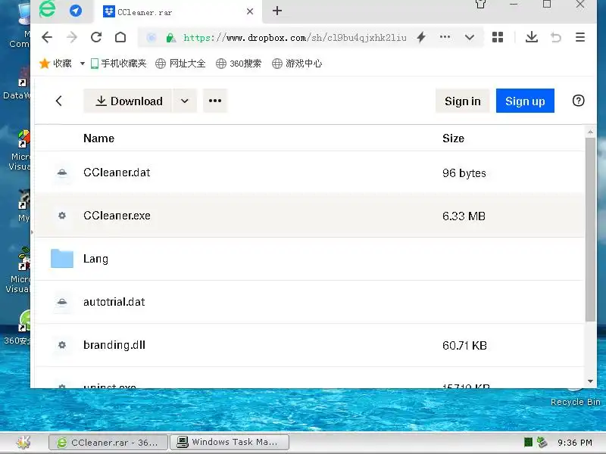606x454 pixels.
Task: Click the blue Sign up button
Action: [x=525, y=101]
